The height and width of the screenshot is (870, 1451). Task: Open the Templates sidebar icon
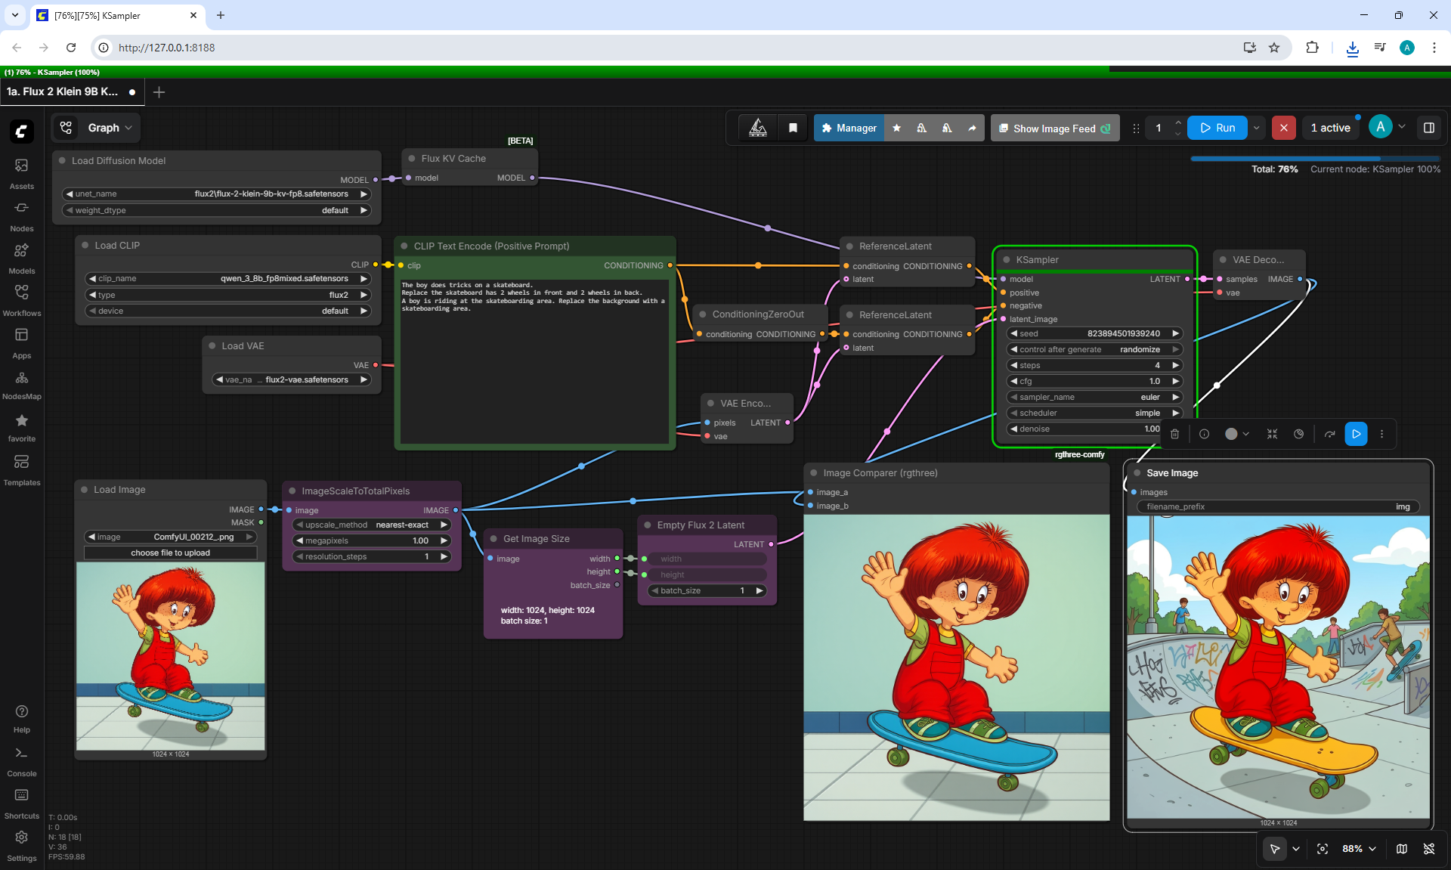point(21,469)
